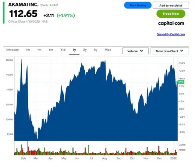Open the Volume indicator dropdown
Viewport: 195px width, 167px height.
[135, 51]
